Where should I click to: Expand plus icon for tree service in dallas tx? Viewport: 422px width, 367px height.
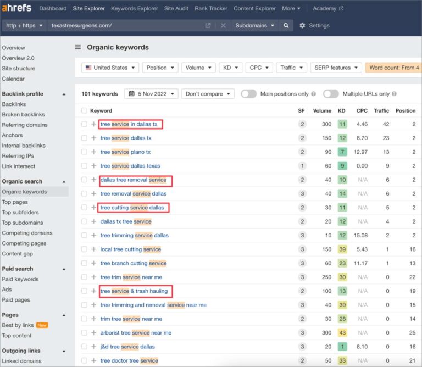click(x=93, y=124)
